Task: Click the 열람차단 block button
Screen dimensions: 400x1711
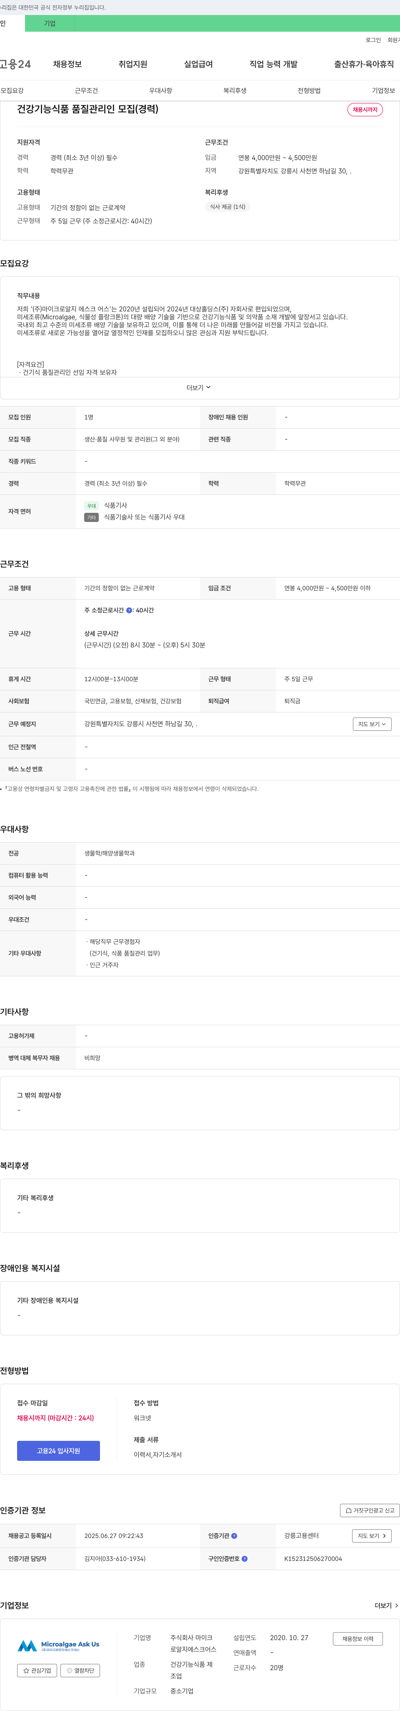Action: (x=80, y=1670)
